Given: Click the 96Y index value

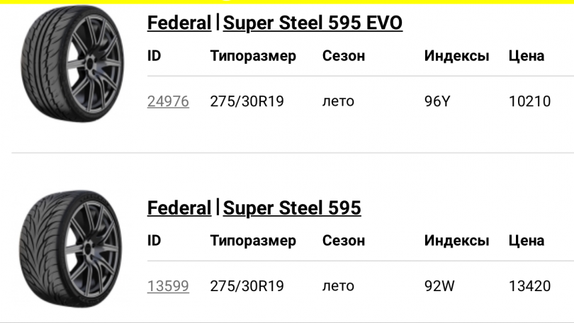Looking at the screenshot, I should pyautogui.click(x=437, y=101).
